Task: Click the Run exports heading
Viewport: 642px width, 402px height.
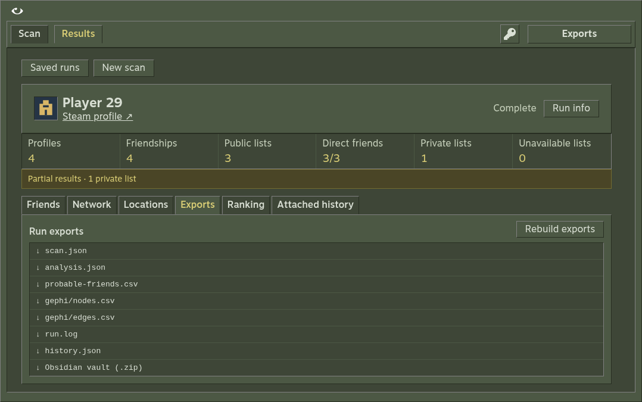Action: [x=56, y=231]
